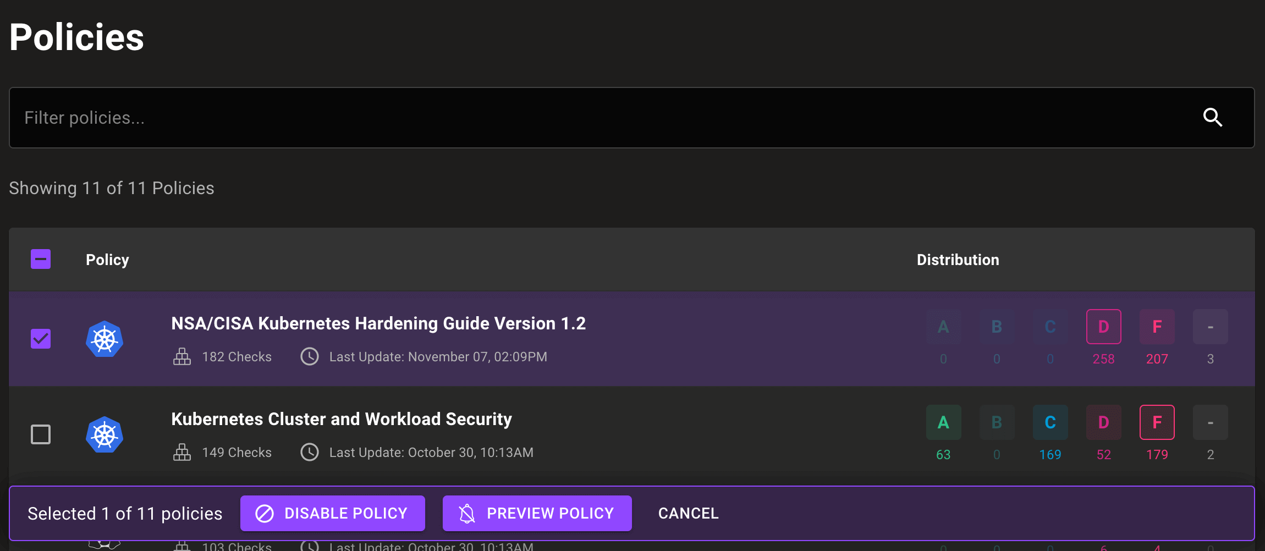Click the F grade badge showing 179

pyautogui.click(x=1157, y=422)
